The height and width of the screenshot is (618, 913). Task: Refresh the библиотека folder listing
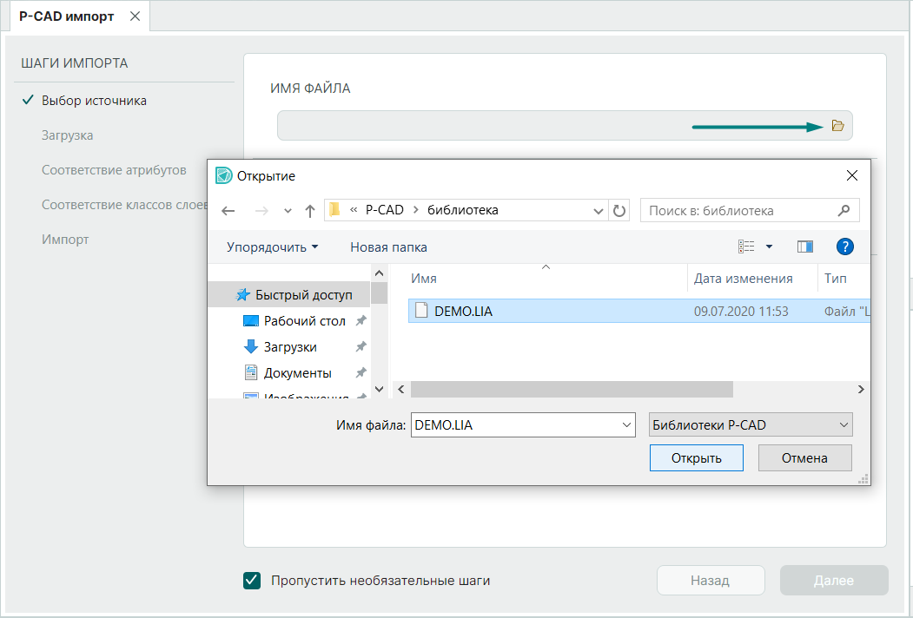pos(619,211)
